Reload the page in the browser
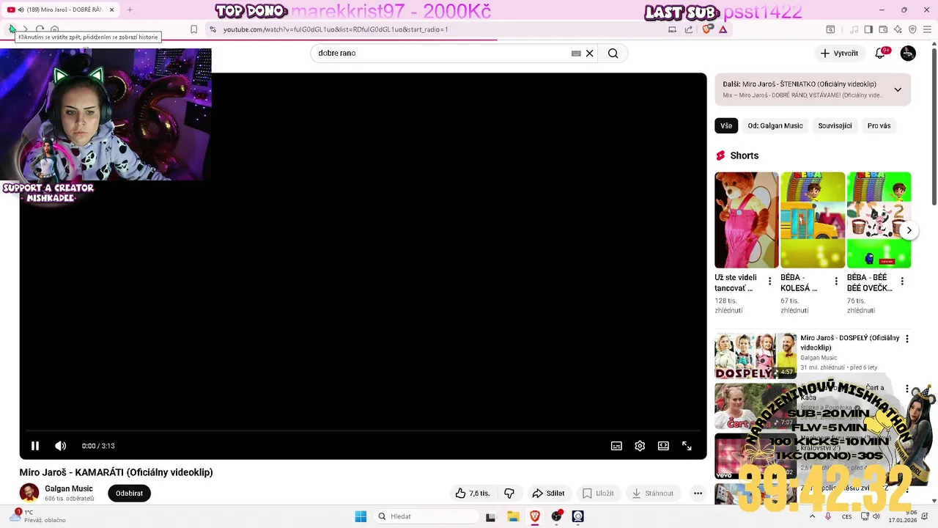This screenshot has width=938, height=528. (x=40, y=29)
